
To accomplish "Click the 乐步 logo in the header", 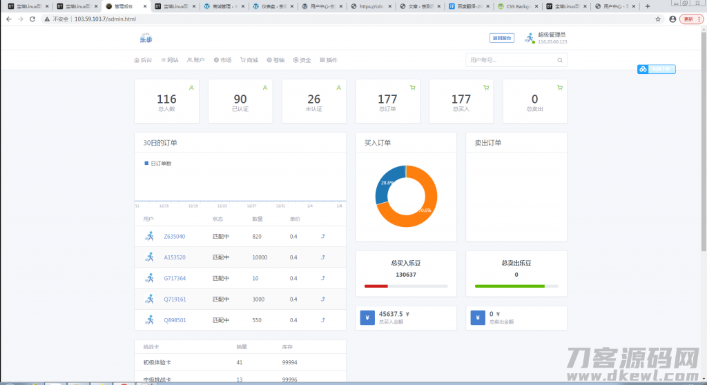I will pos(146,38).
